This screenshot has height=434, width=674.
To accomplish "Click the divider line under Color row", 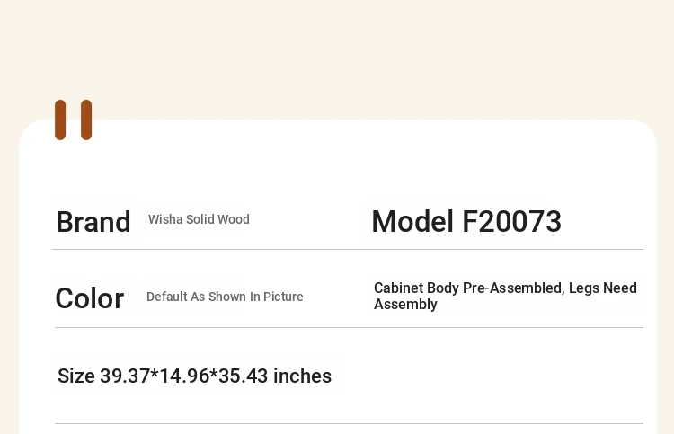I will 349,327.
